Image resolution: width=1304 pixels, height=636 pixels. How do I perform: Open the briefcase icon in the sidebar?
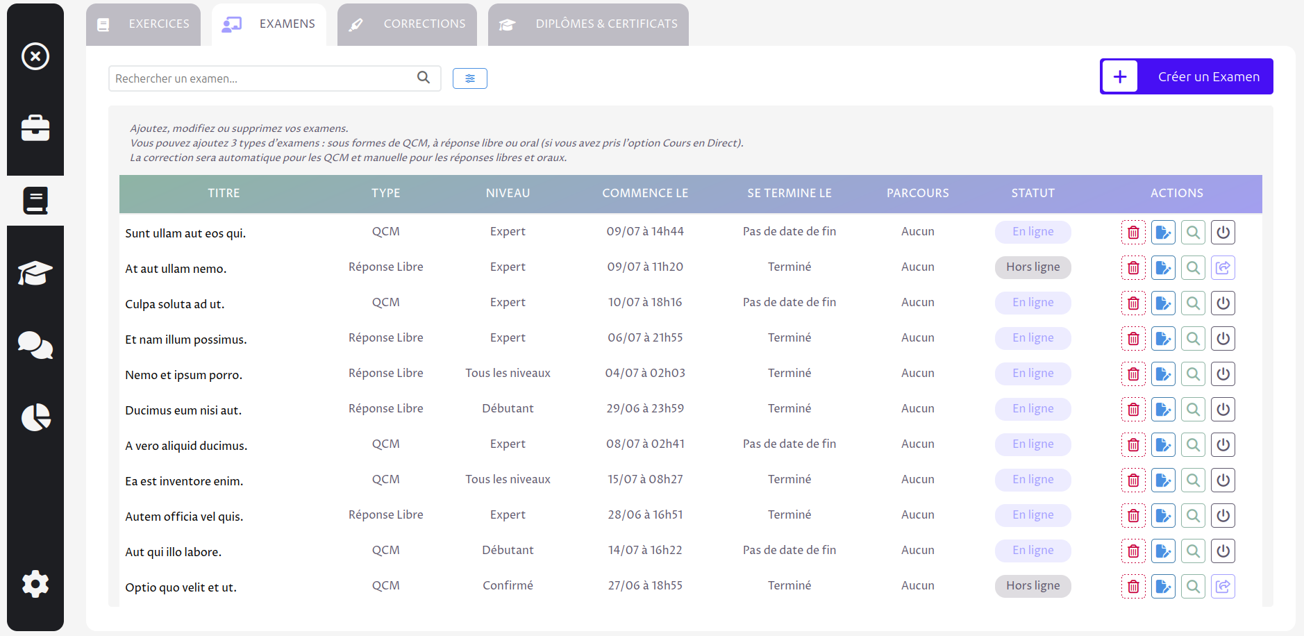pos(35,128)
